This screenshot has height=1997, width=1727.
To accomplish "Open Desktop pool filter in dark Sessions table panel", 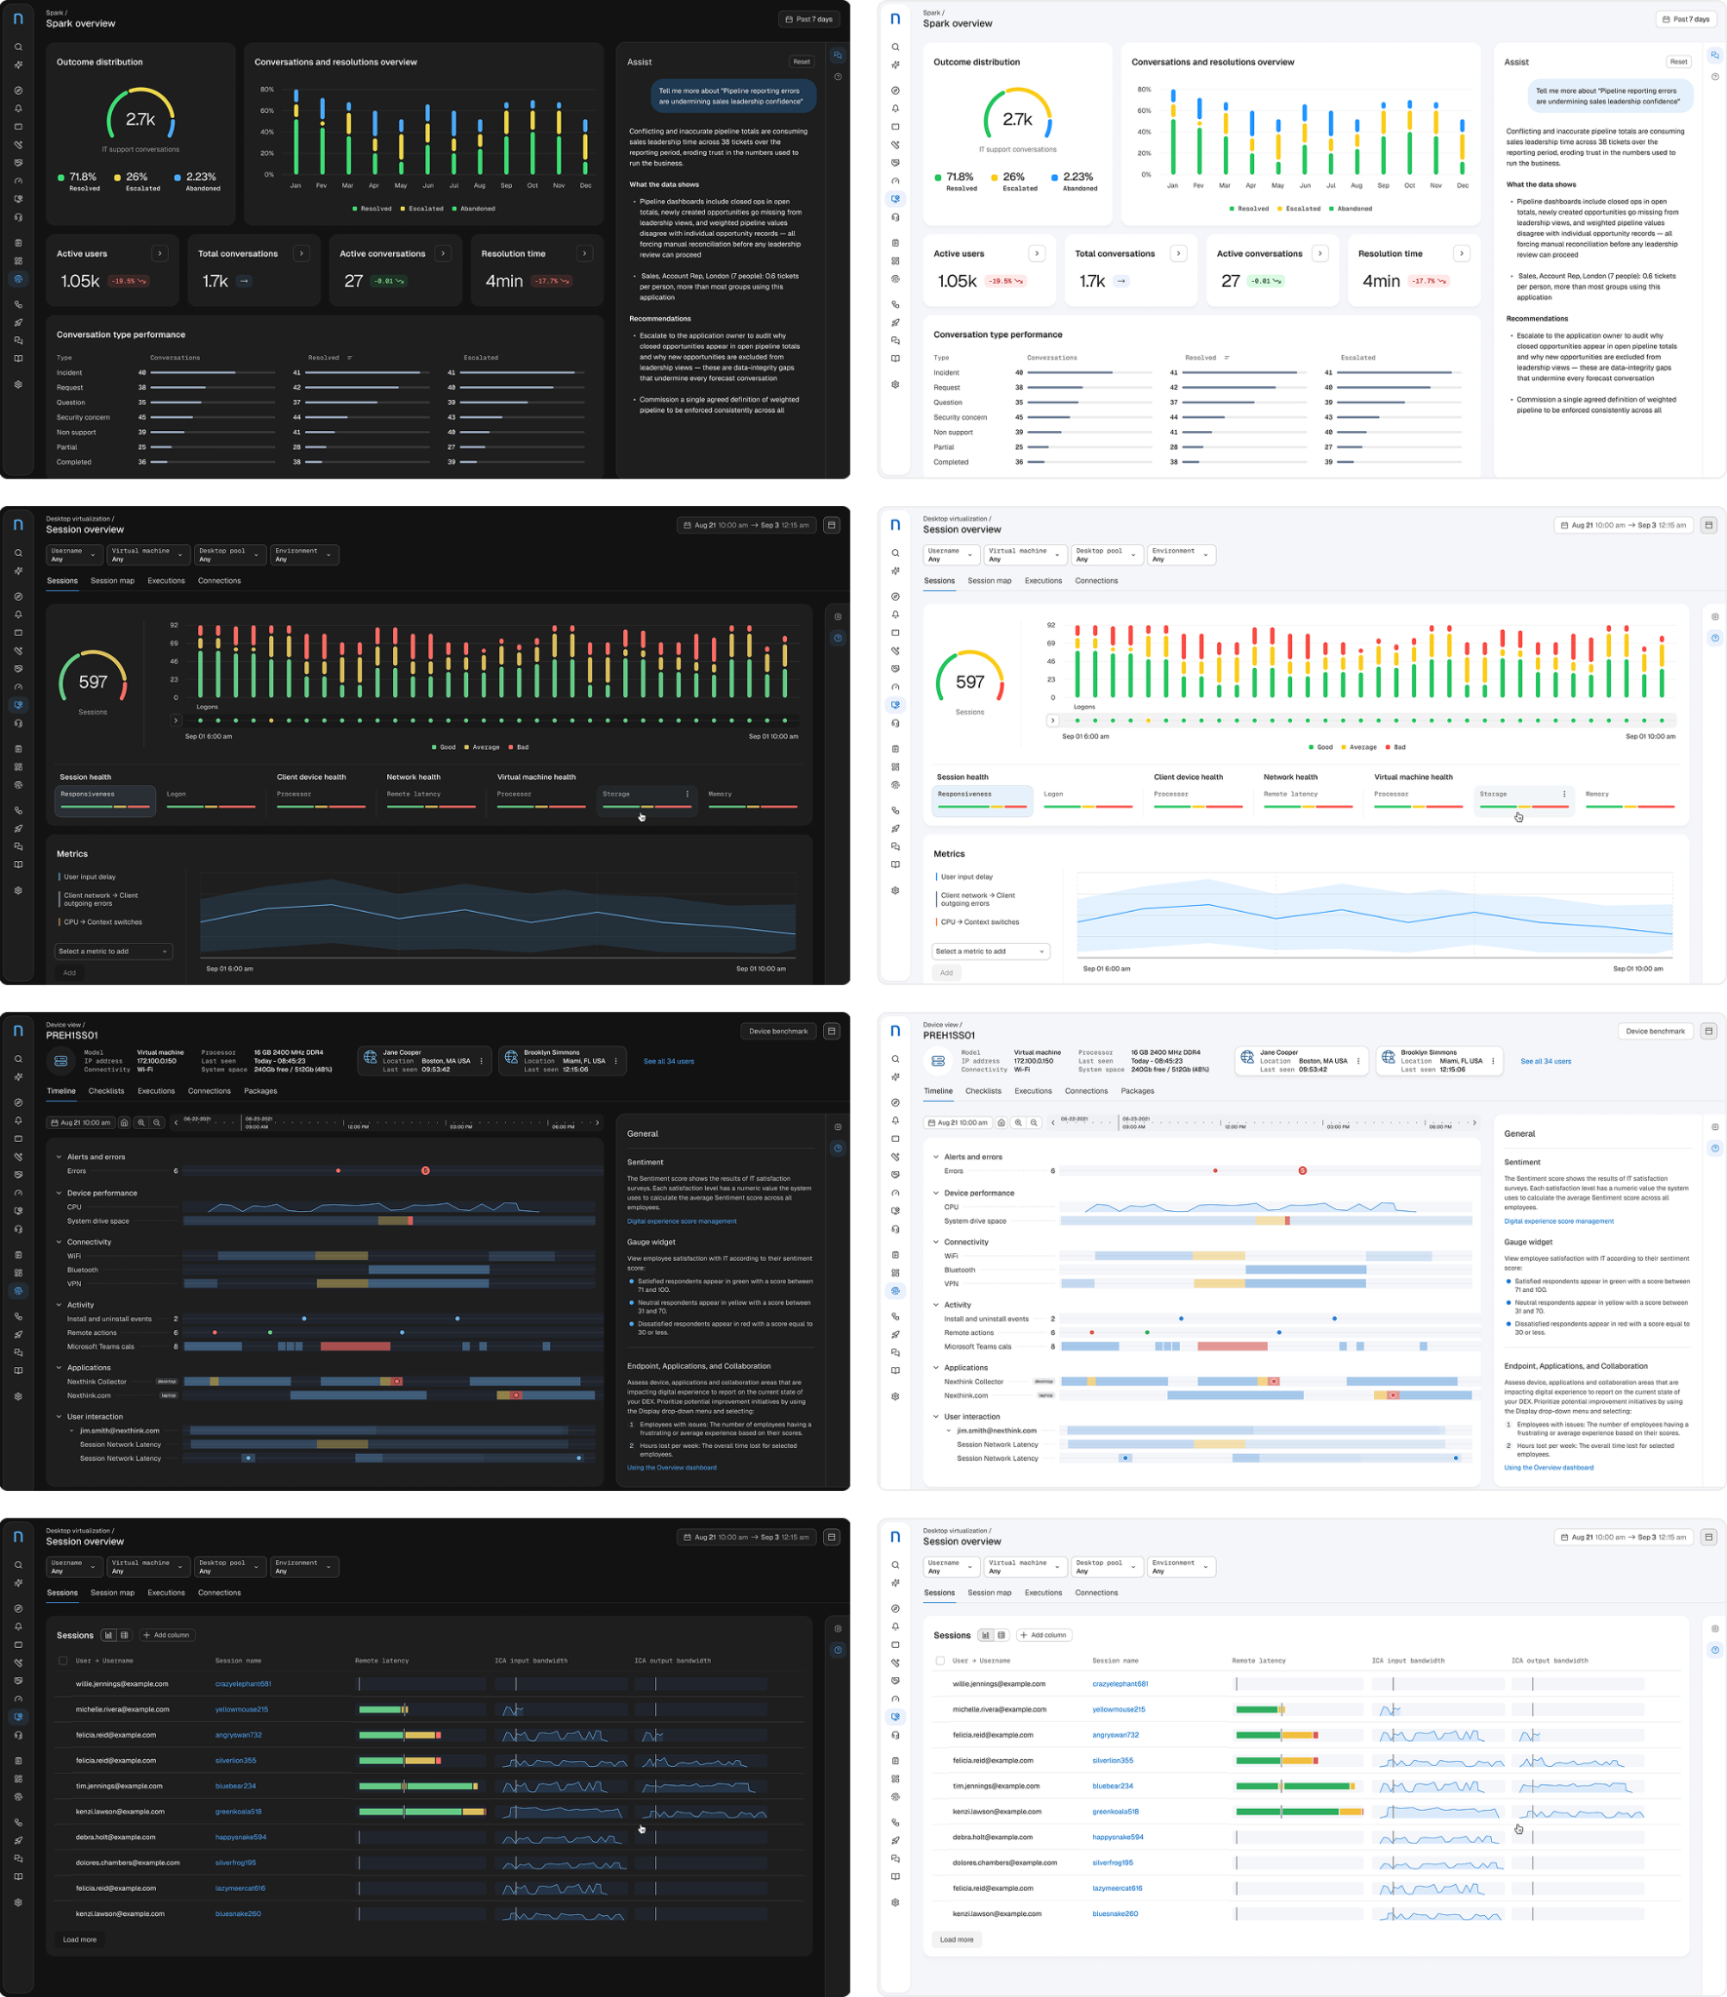I will 230,1567.
